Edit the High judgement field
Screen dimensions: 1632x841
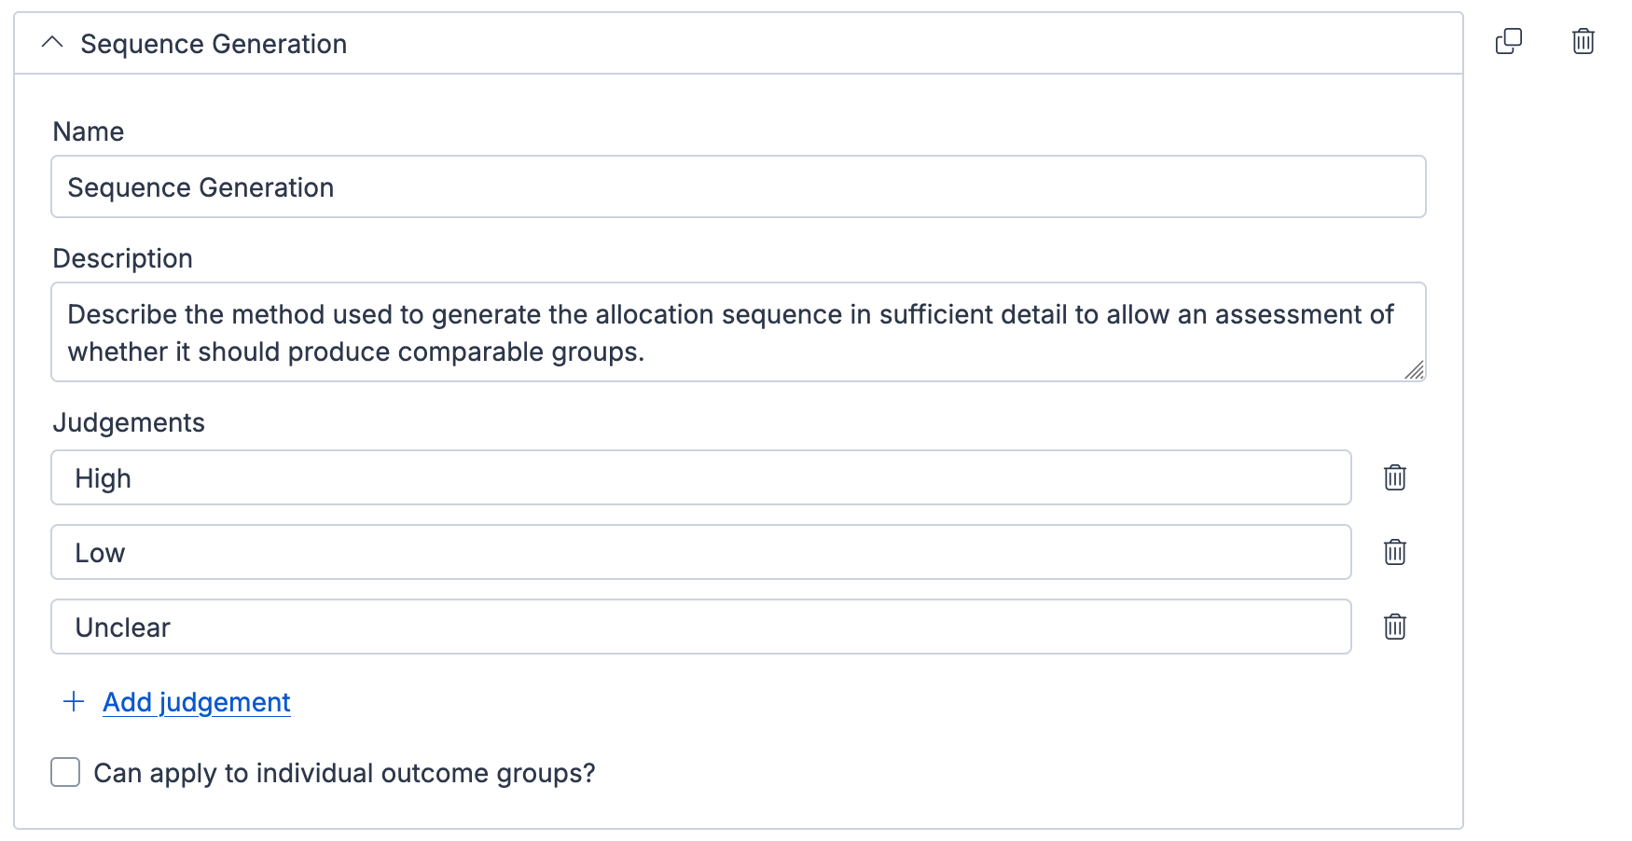tap(700, 478)
